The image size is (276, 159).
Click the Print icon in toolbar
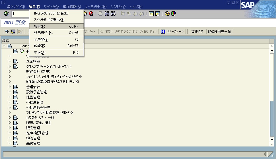pos(101,14)
